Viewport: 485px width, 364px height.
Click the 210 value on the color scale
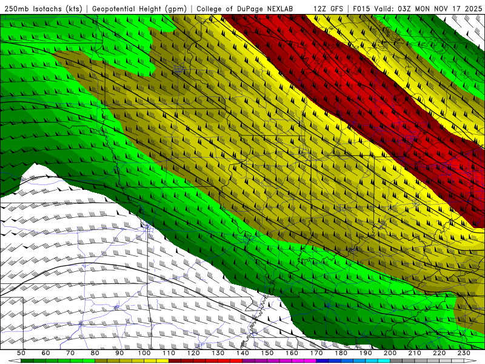coord(415,353)
